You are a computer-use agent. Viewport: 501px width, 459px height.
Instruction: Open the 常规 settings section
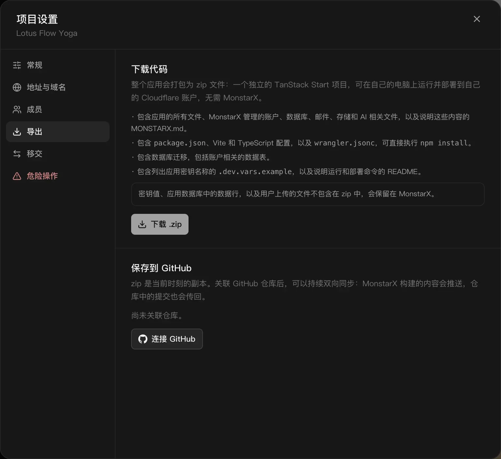[58, 65]
